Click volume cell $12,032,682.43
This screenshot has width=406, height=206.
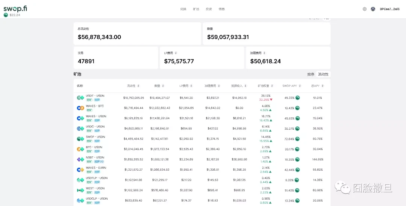click(160, 108)
